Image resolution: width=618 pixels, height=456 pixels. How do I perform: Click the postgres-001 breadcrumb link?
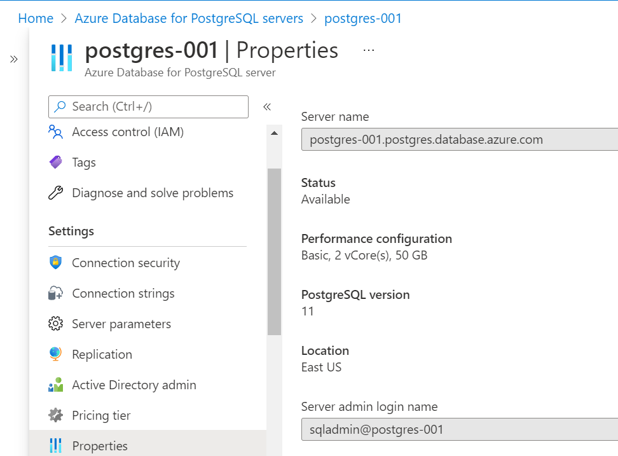pos(363,18)
